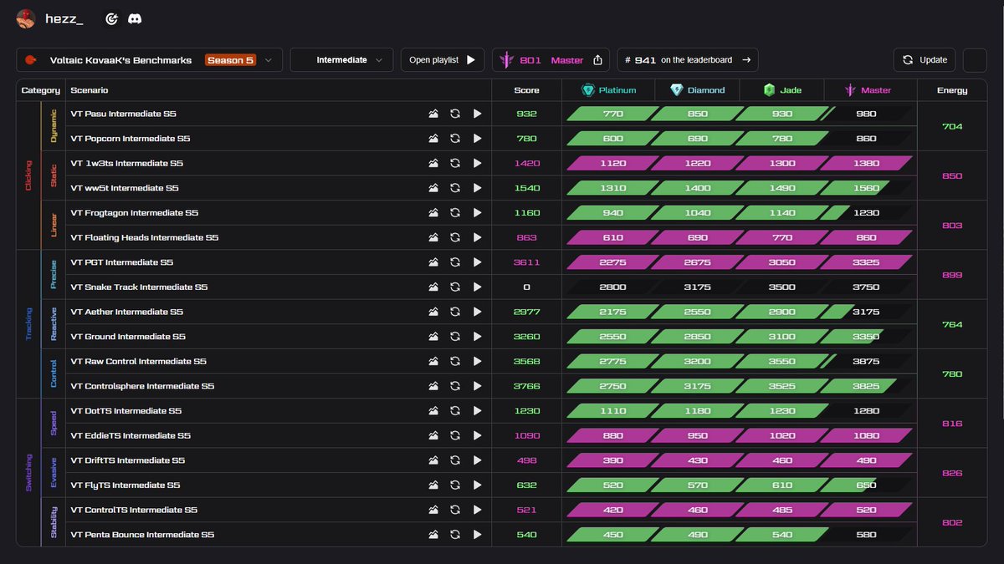Open the KovaaK's profile icon beside hezz_
The image size is (1004, 564).
pyautogui.click(x=111, y=18)
